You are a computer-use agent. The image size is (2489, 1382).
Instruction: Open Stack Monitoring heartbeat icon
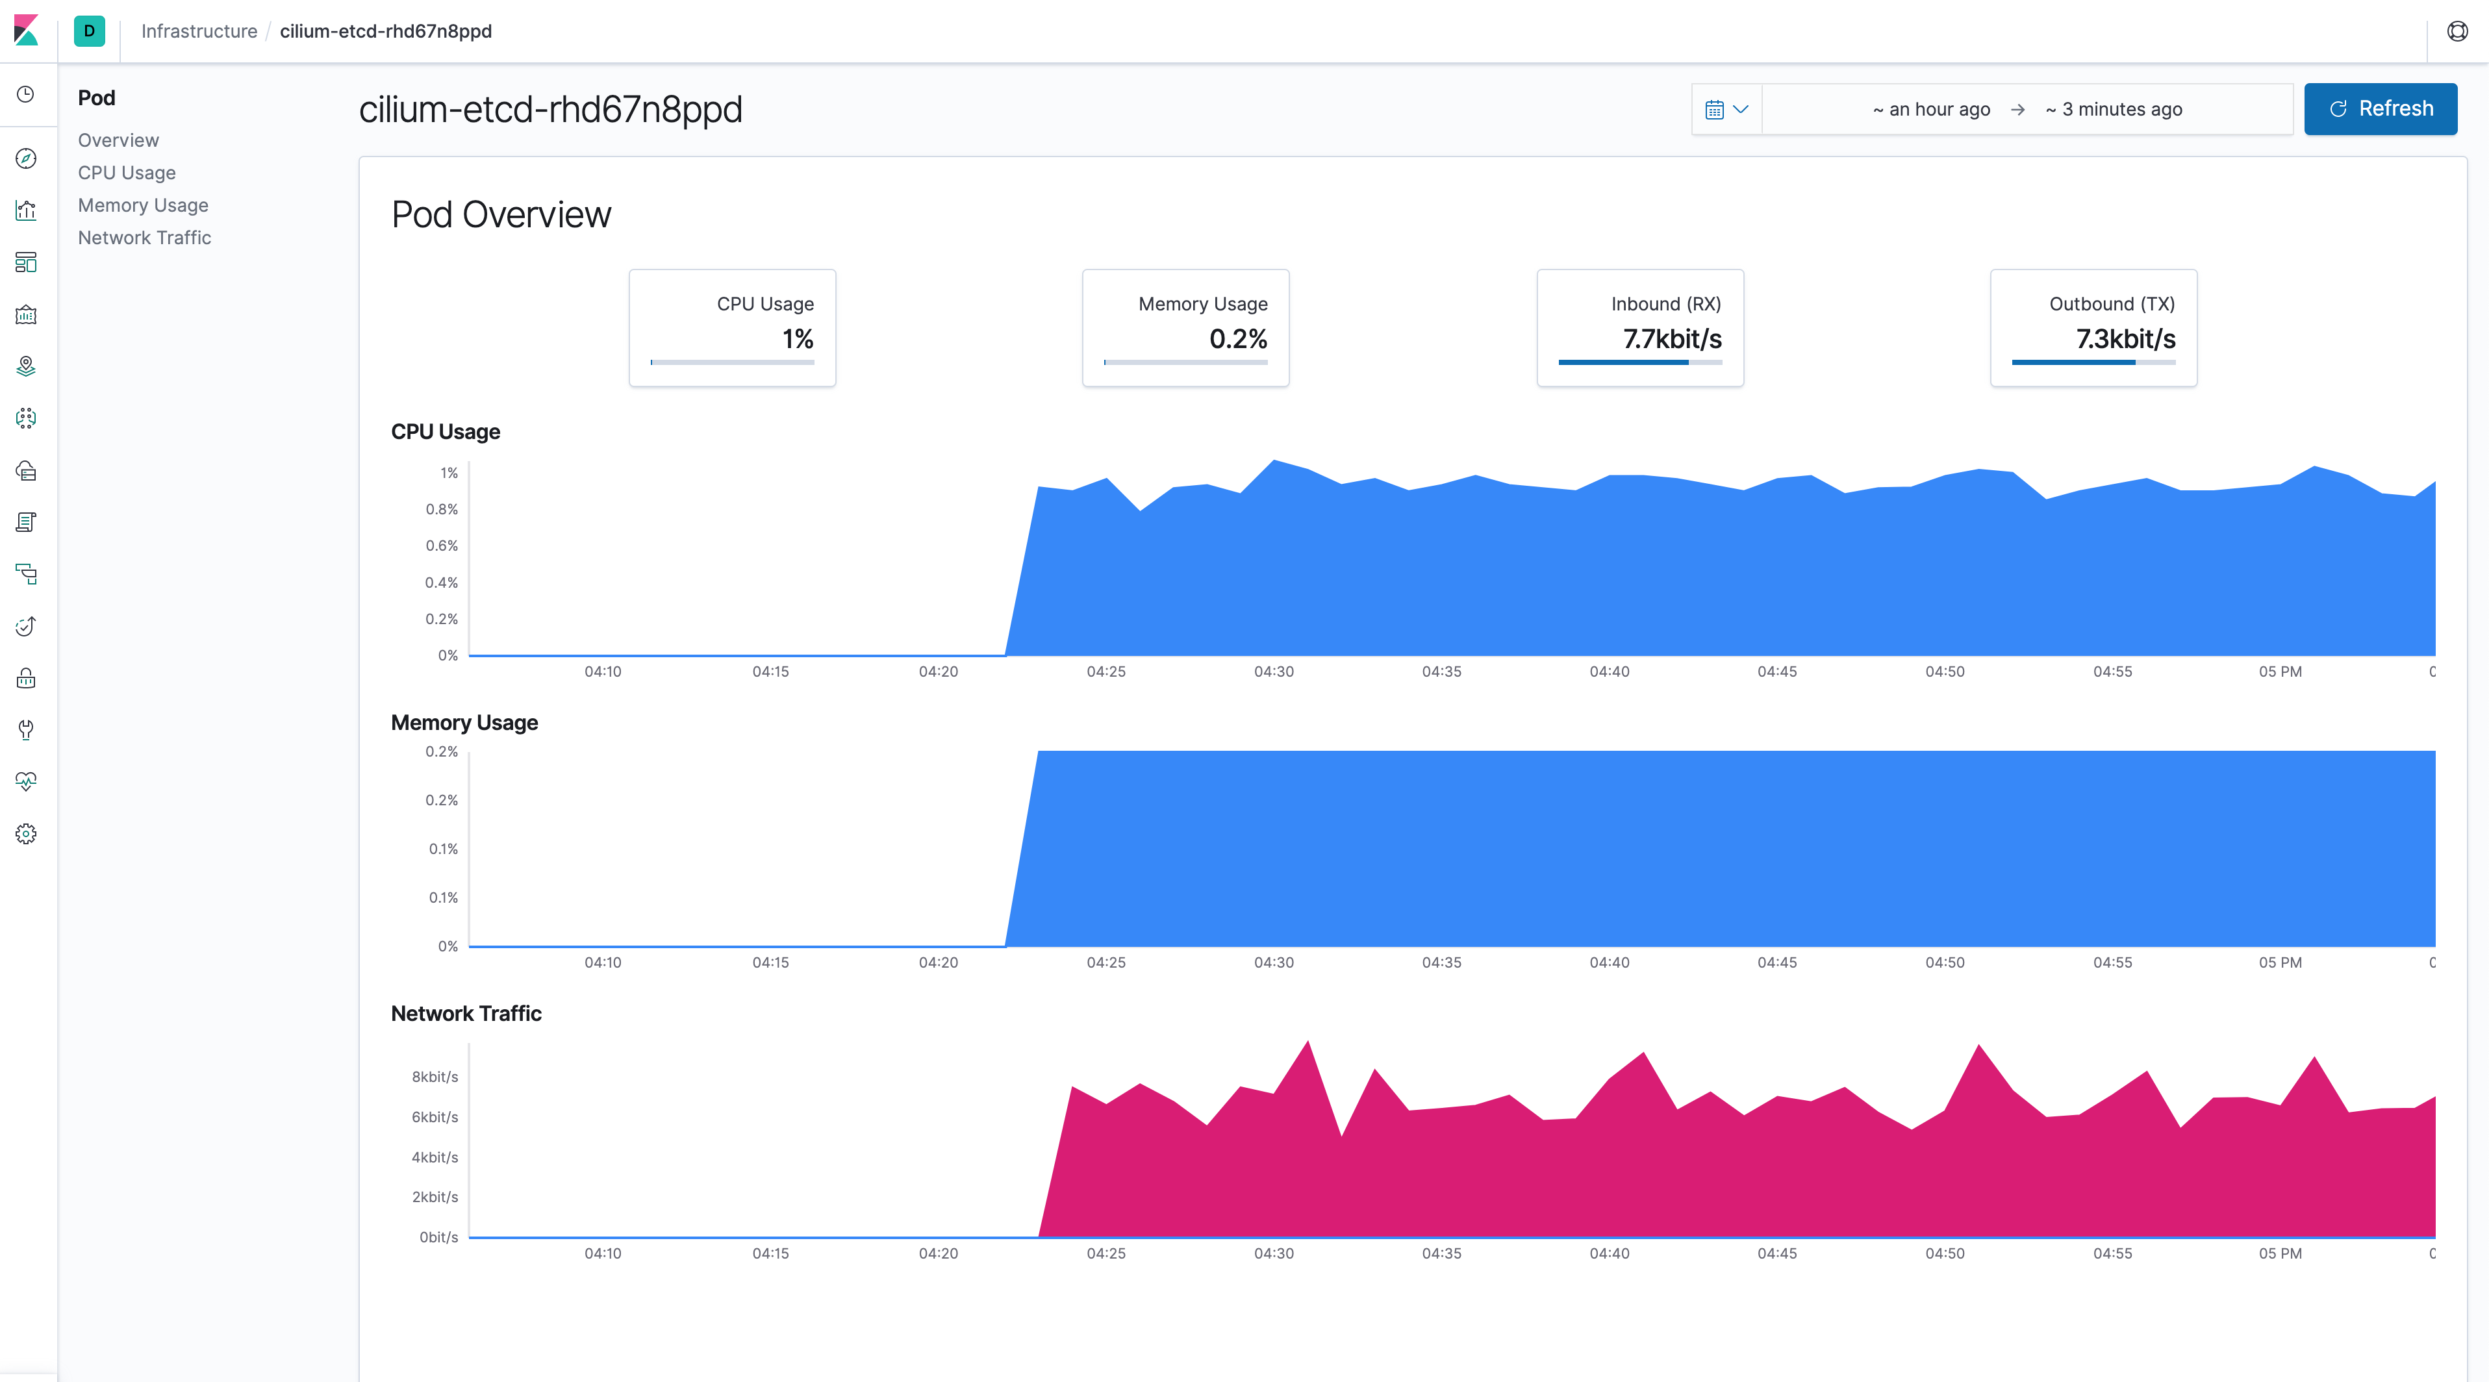pyautogui.click(x=26, y=781)
